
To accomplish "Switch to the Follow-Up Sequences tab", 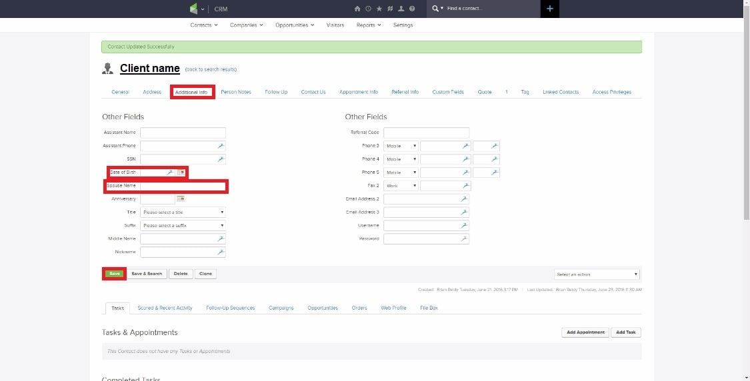I will coord(230,308).
